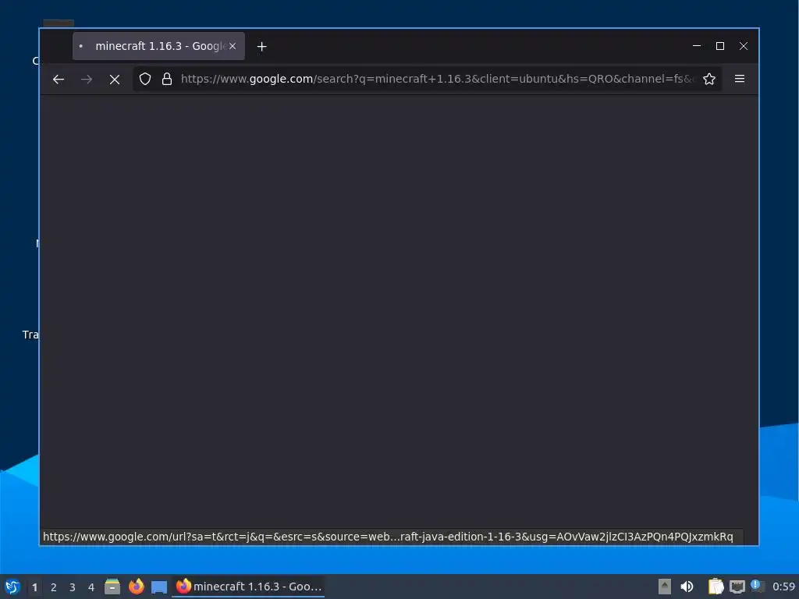Stop loading the Google search page
This screenshot has height=599, width=799.
pos(115,79)
